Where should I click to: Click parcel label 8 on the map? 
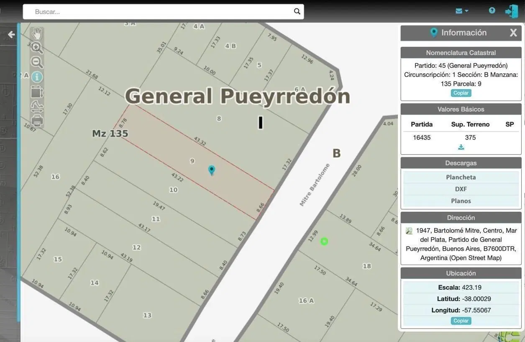[219, 118]
